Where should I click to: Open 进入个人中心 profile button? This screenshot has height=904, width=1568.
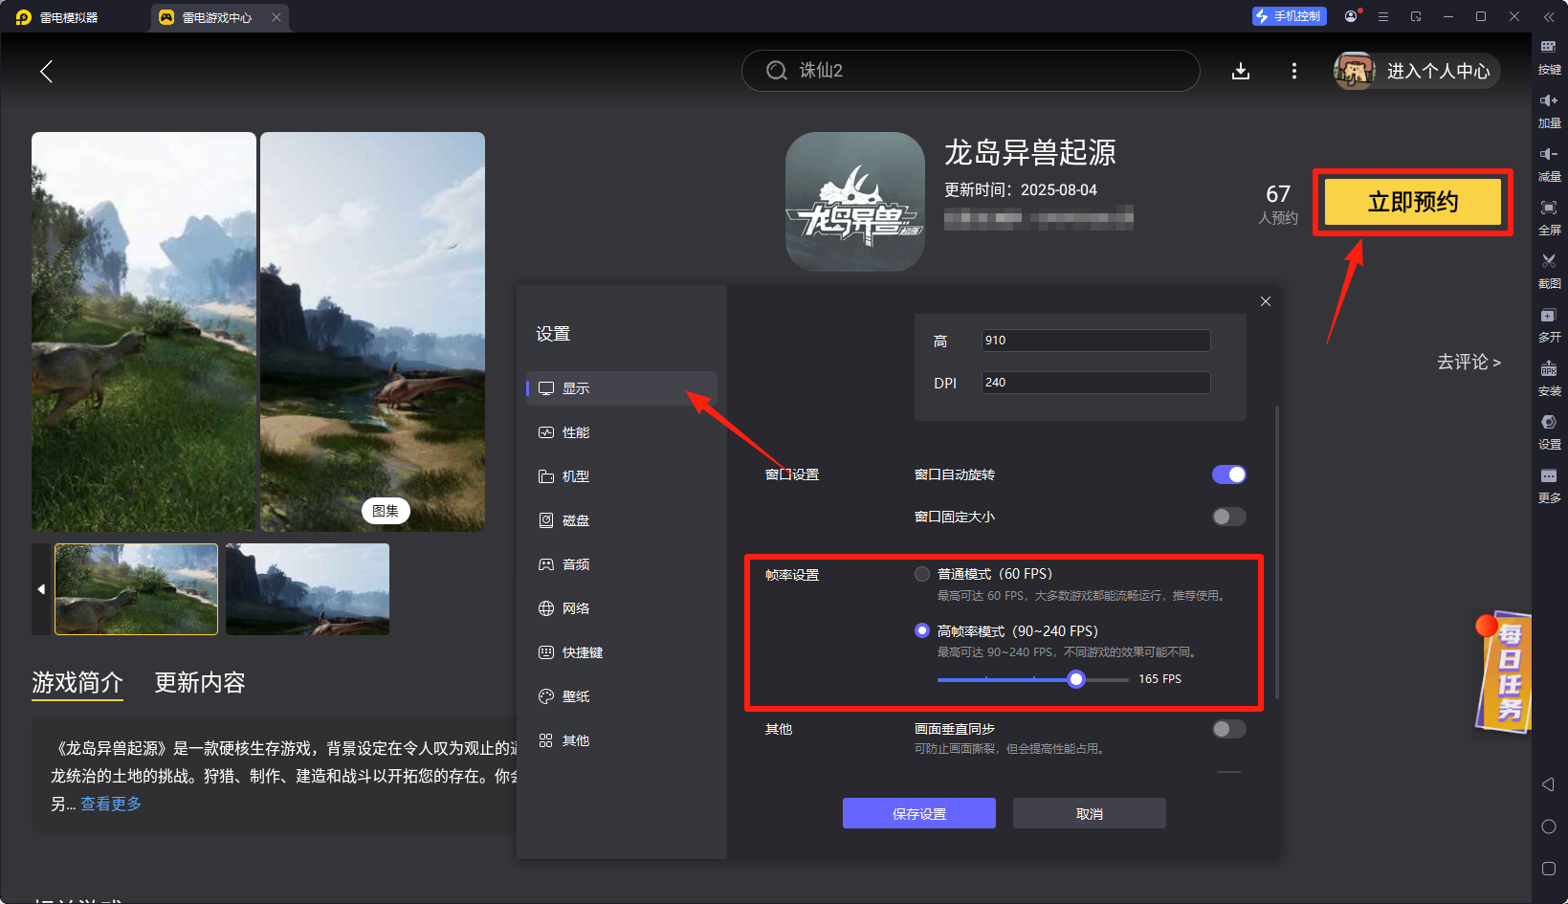click(1418, 71)
